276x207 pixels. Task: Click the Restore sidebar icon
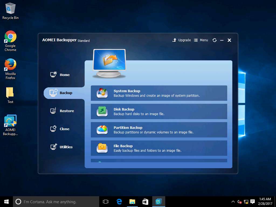tap(53, 111)
